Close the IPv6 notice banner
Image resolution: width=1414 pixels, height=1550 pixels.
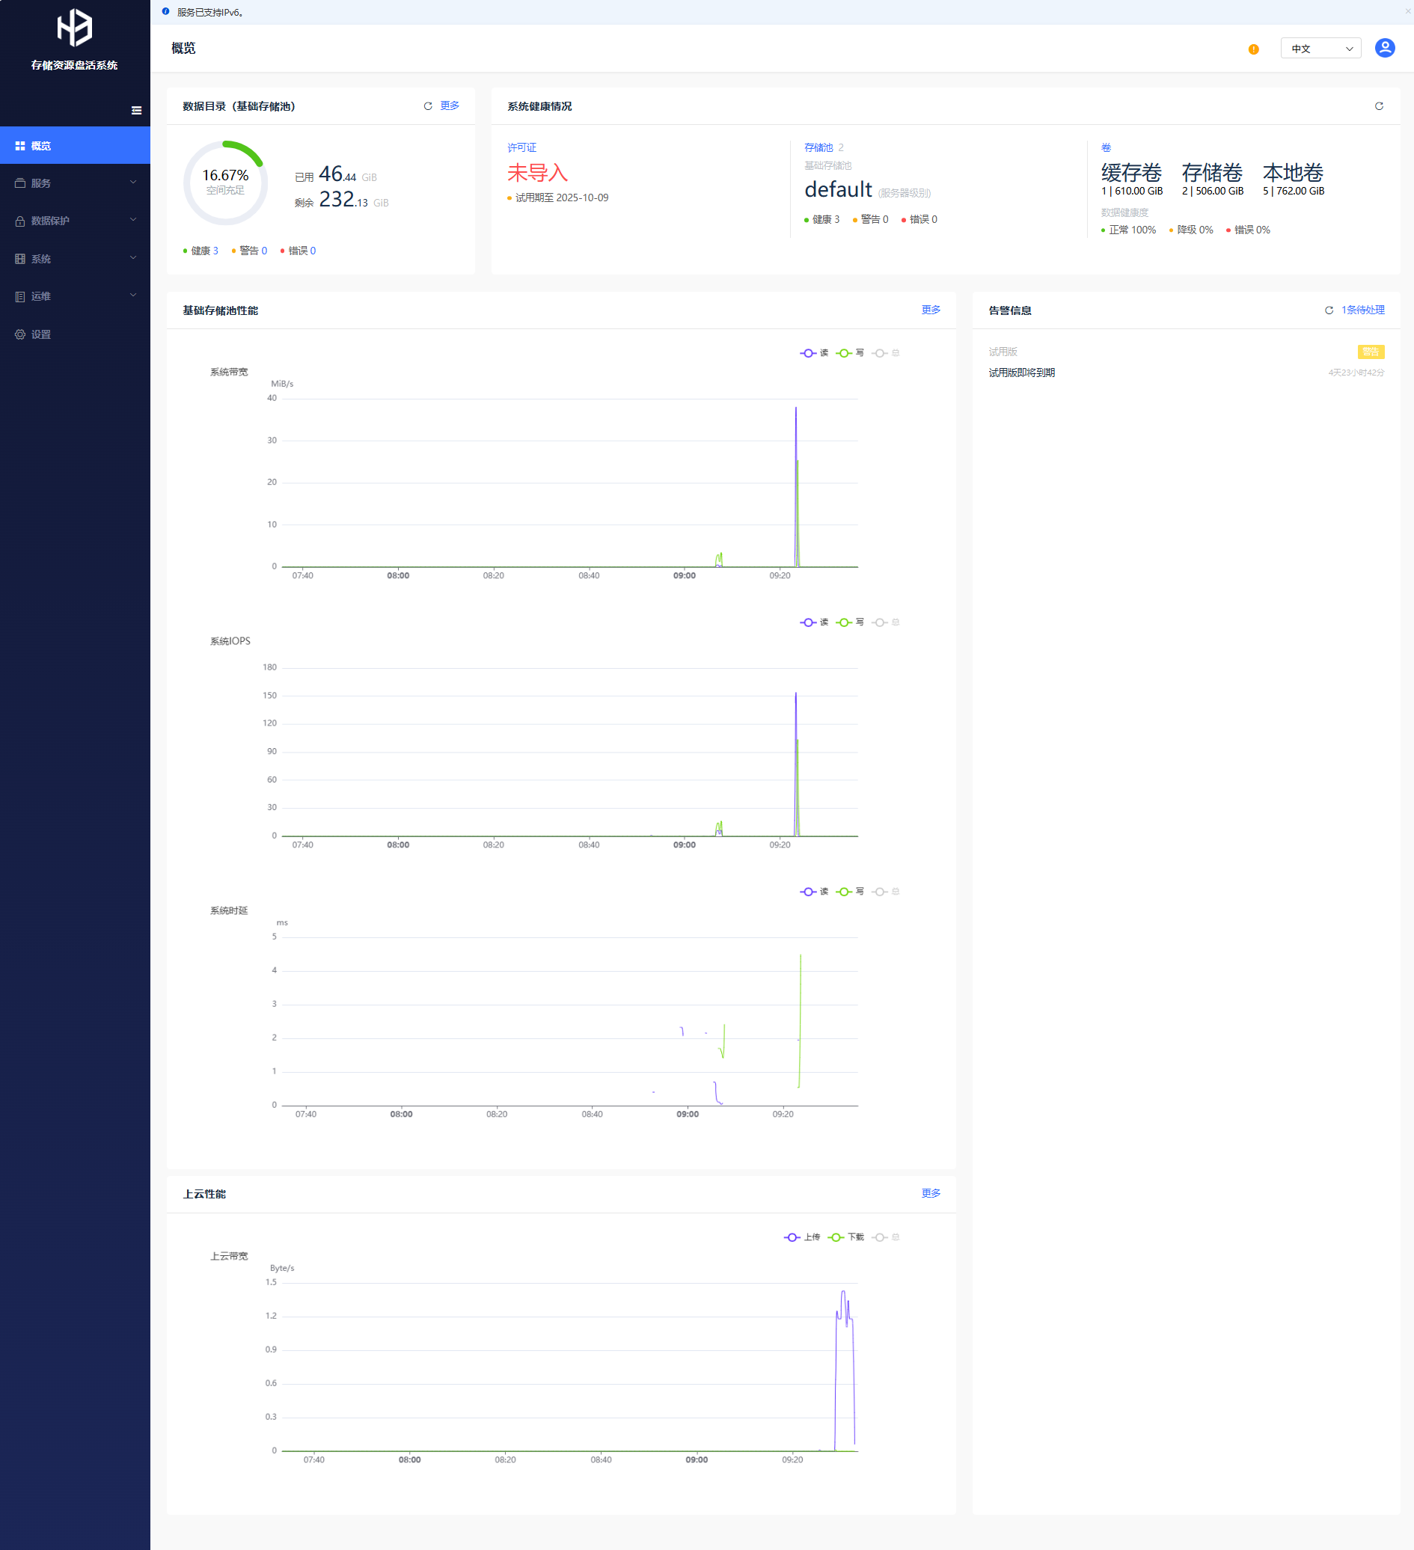click(x=1408, y=11)
